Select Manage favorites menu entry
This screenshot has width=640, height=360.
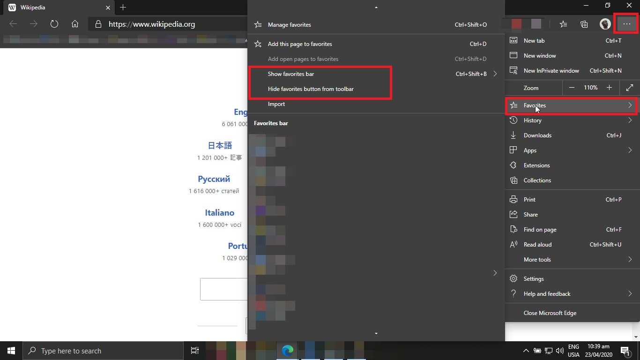(289, 25)
